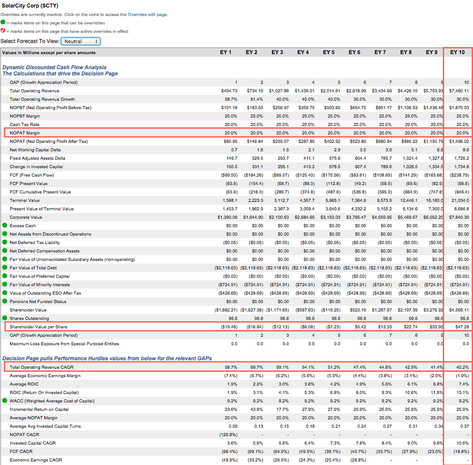473x465 pixels.
Task: Click Fixed Adjusted Assets Delta row label
Action: (x=37, y=158)
